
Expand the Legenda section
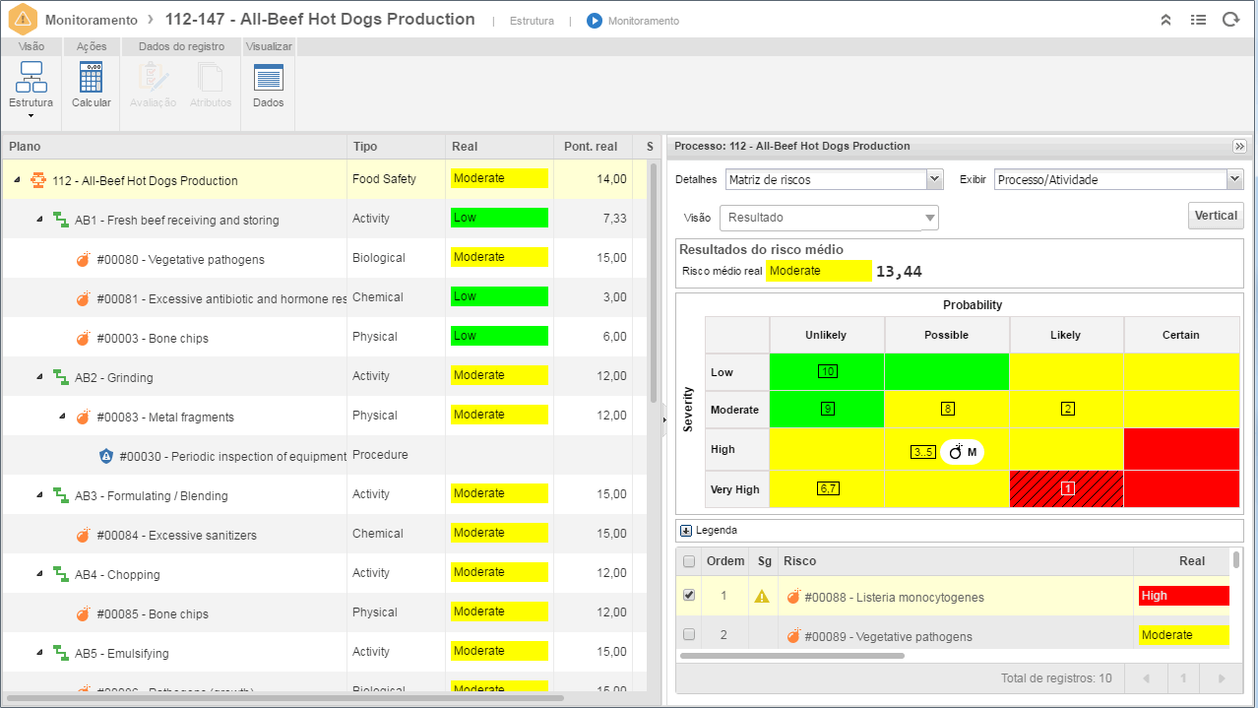[x=686, y=530]
